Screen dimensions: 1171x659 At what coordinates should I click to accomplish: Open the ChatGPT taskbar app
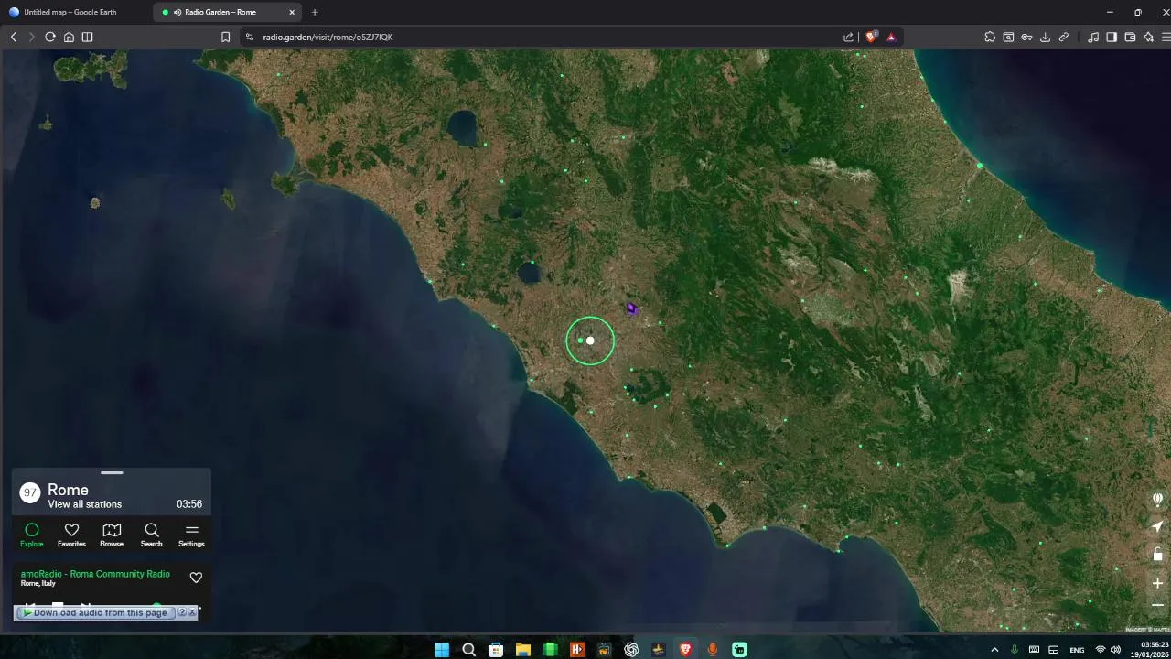point(631,650)
